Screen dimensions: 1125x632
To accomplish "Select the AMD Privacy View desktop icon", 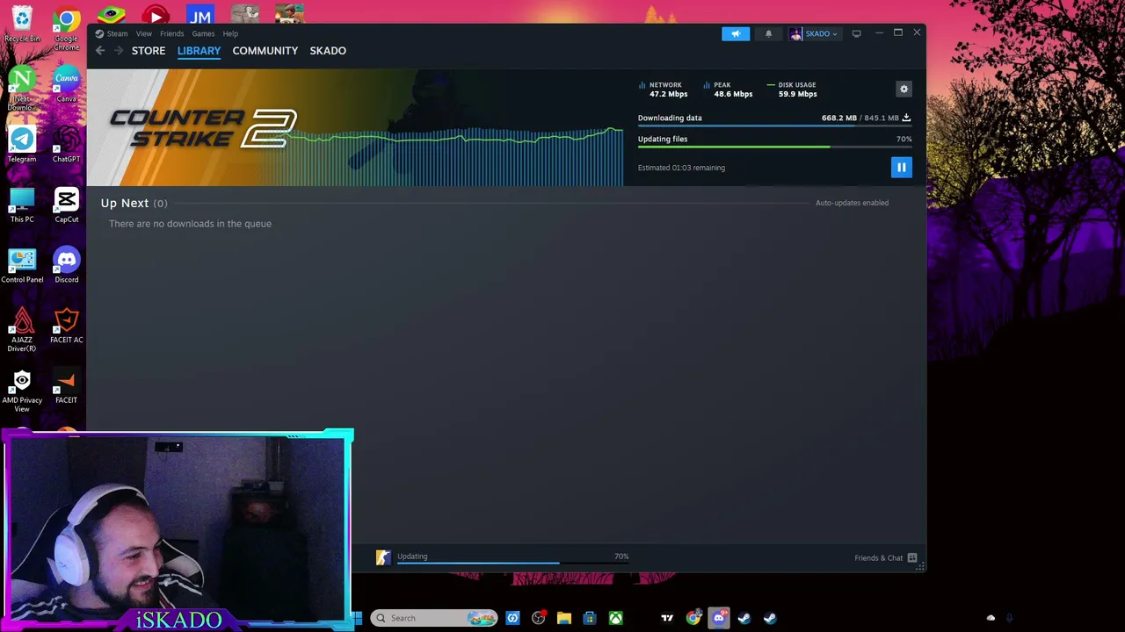I will pyautogui.click(x=22, y=390).
